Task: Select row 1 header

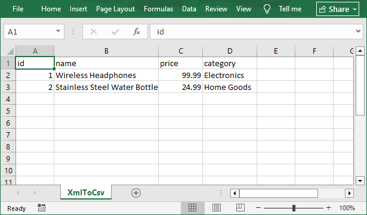Action: pyautogui.click(x=8, y=63)
